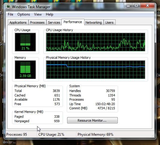
Task: Click the Up Time label
Action: (75, 104)
